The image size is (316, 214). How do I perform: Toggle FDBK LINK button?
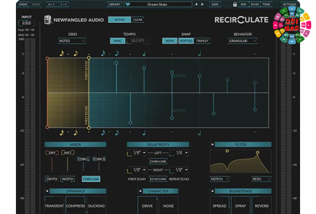coord(91,179)
